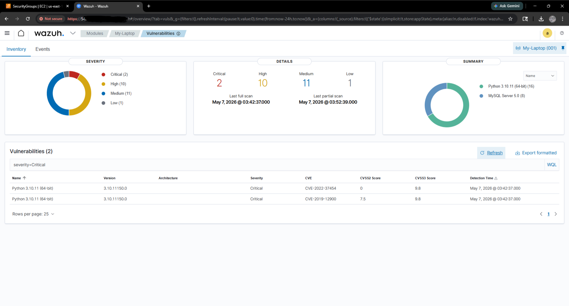Click the CVE-2022-37454 cell
This screenshot has height=306, width=569.
click(x=321, y=188)
